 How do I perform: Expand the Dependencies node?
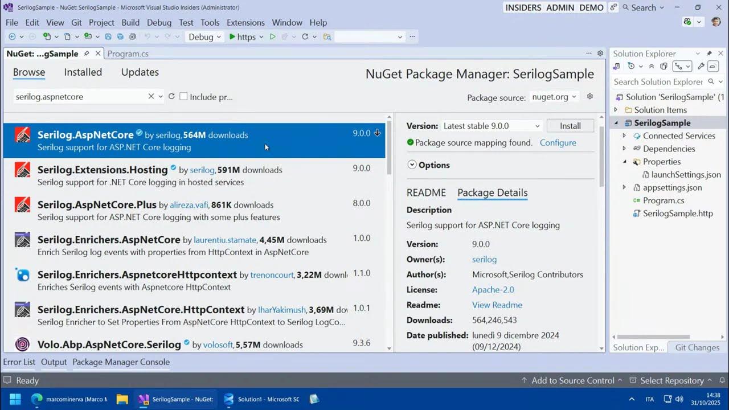(x=624, y=149)
